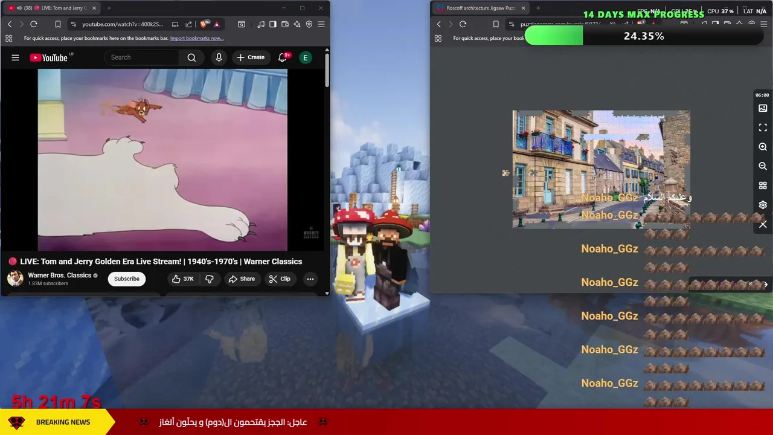Show puzzle preview image icon
Screen dimensions: 773x435
[763, 108]
